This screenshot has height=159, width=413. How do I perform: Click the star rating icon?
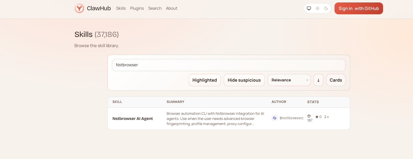tap(317, 117)
